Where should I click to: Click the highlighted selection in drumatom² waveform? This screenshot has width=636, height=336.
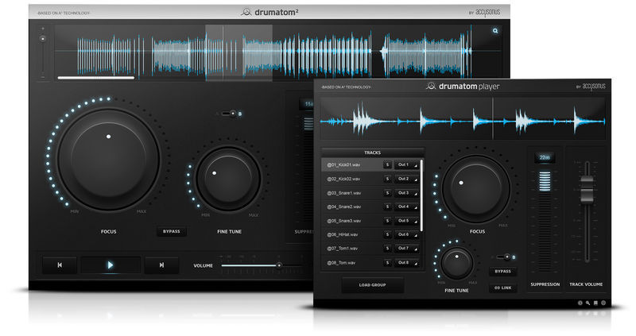click(x=239, y=52)
